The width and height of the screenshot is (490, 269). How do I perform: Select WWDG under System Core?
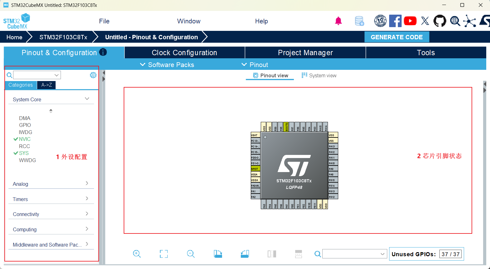coord(27,160)
